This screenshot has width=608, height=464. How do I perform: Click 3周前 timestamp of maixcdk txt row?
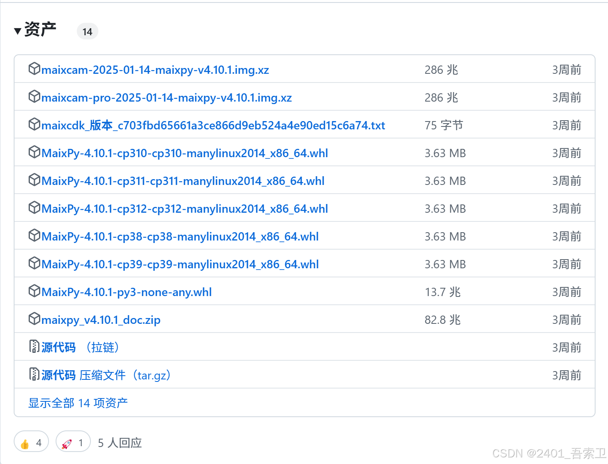[566, 125]
